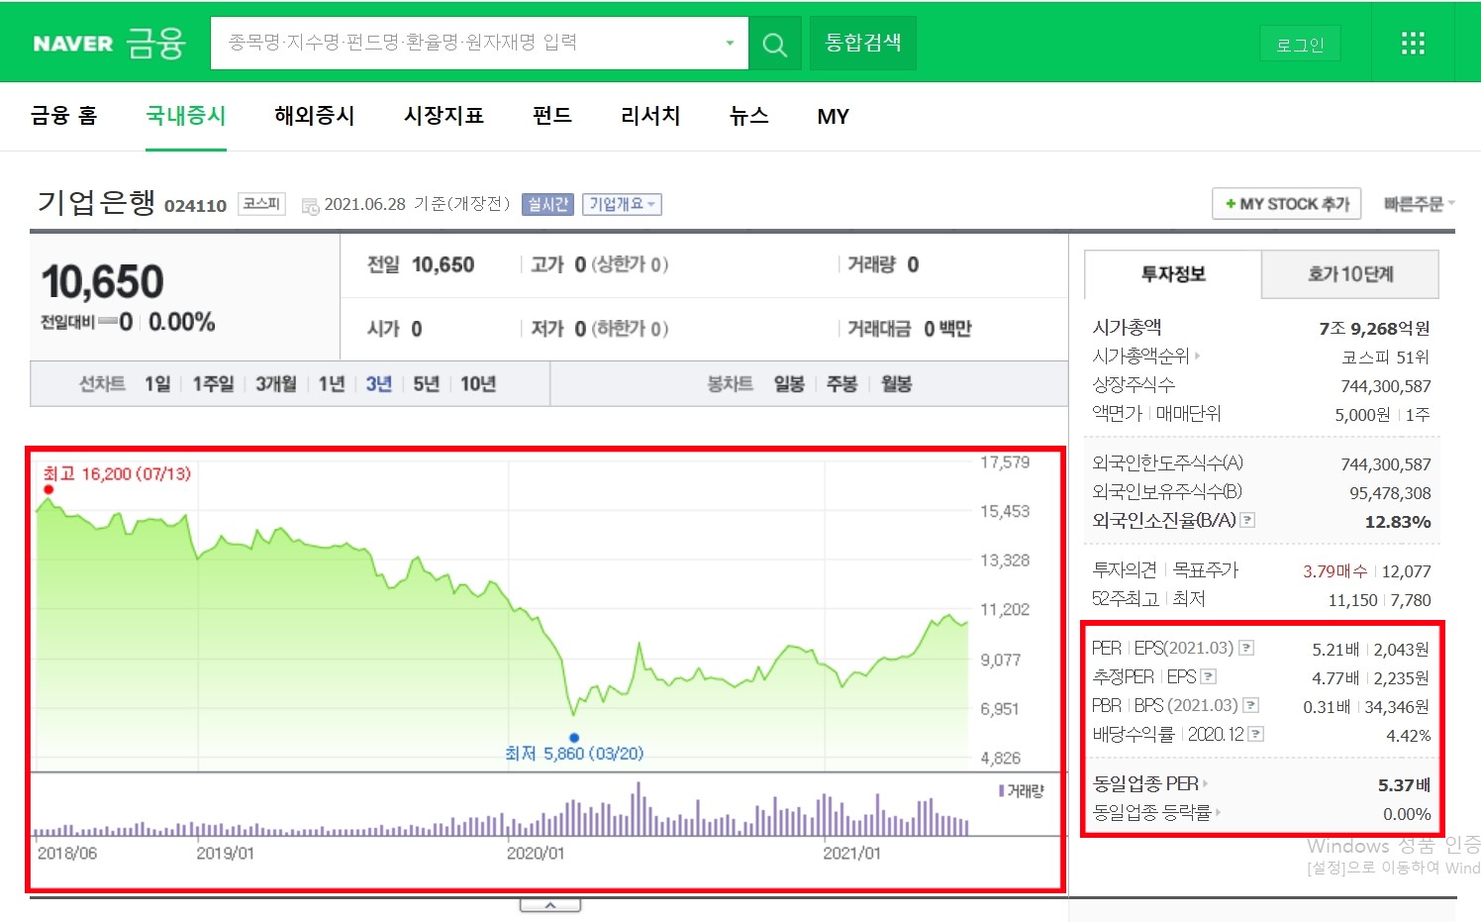Click the 동일업종 PER link
Image resolution: width=1481 pixels, height=922 pixels.
coord(1149,783)
